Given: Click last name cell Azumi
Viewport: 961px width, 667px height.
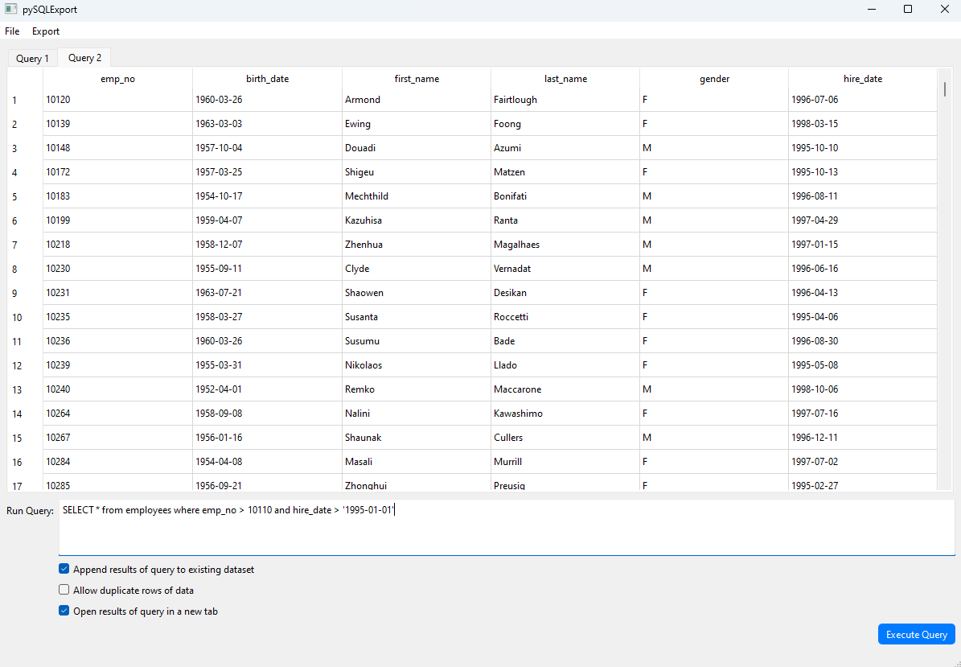Looking at the screenshot, I should click(565, 148).
